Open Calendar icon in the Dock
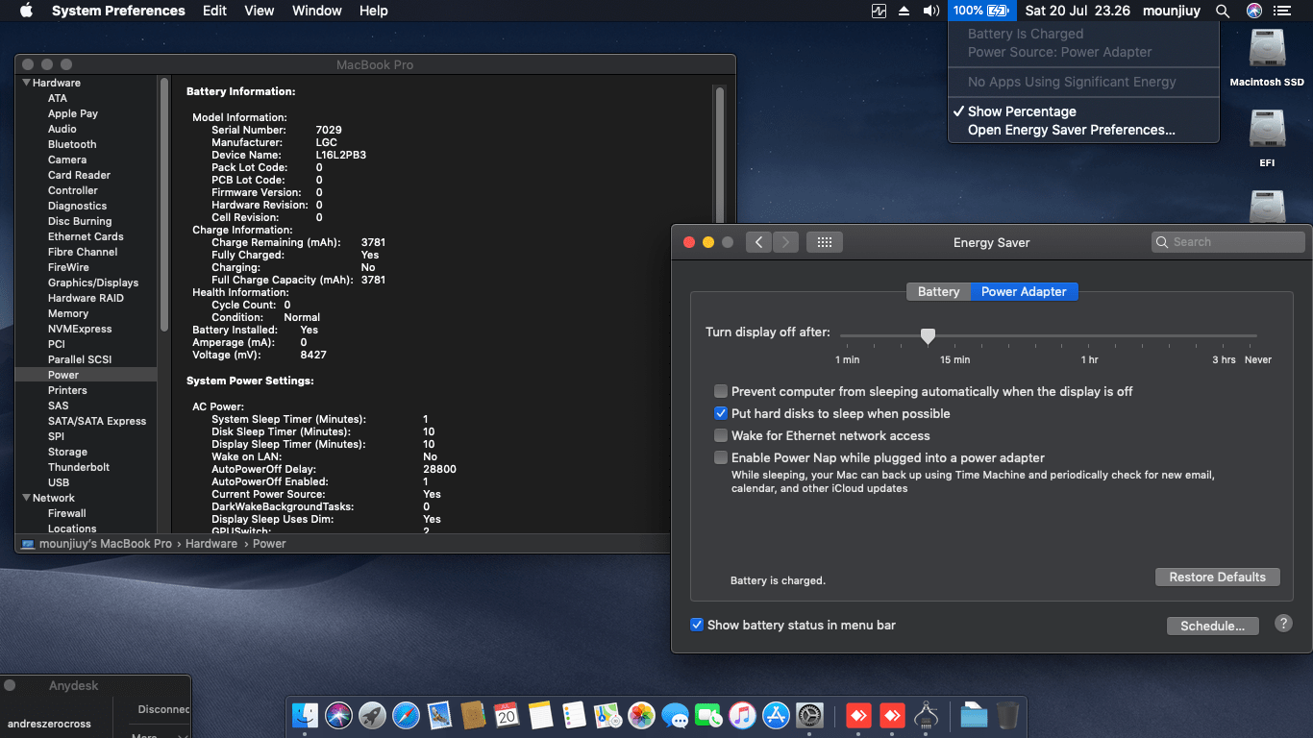 pos(507,715)
